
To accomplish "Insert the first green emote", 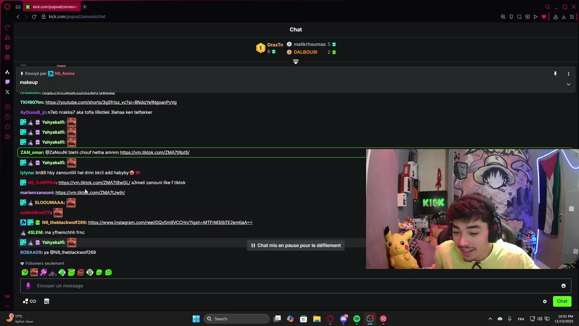I will 25,272.
